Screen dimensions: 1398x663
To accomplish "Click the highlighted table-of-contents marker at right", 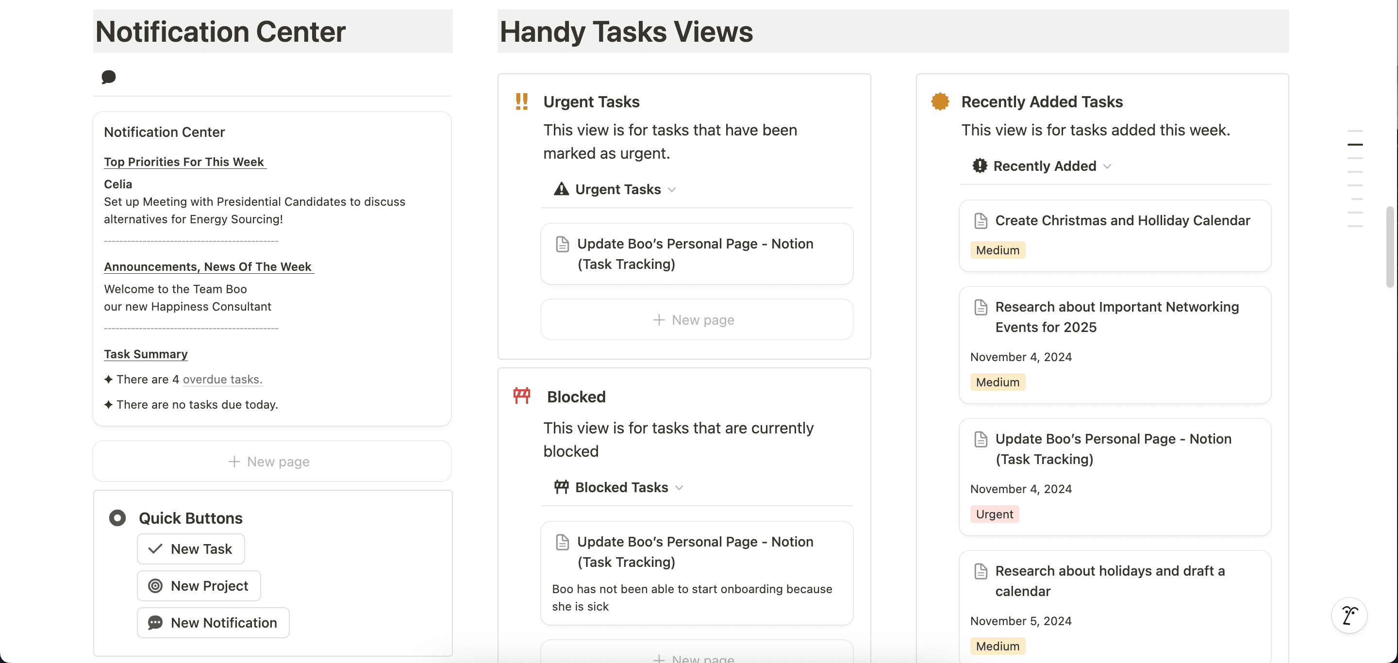I will click(1355, 145).
